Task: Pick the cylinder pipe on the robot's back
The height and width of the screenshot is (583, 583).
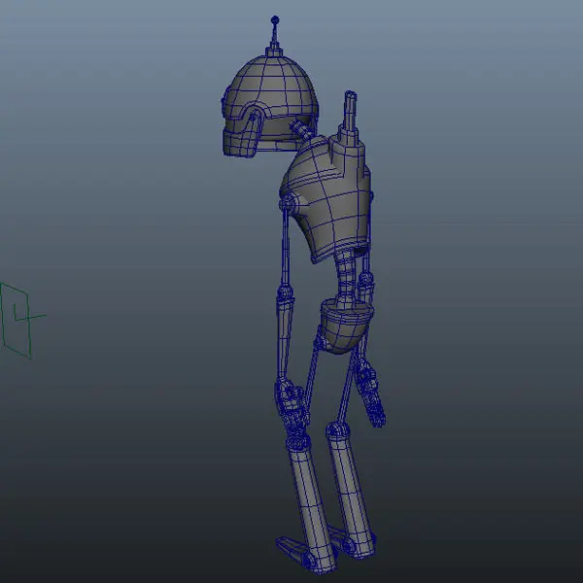Action: click(x=350, y=118)
